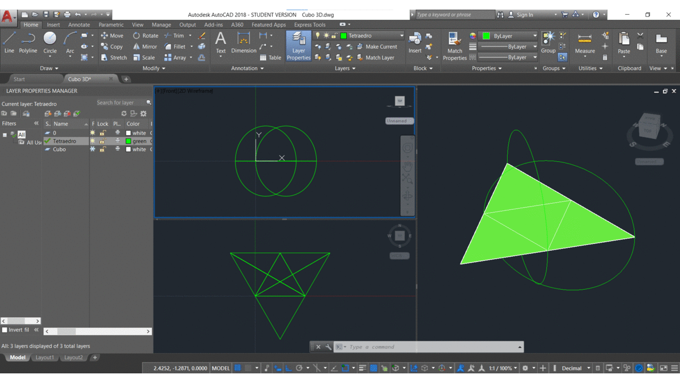Click Sign In
Image resolution: width=680 pixels, height=383 pixels.
[520, 15]
